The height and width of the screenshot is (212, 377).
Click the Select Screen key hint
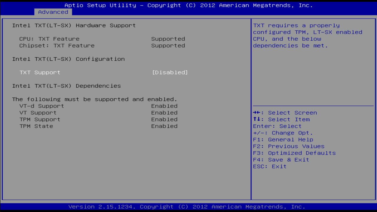pos(285,113)
